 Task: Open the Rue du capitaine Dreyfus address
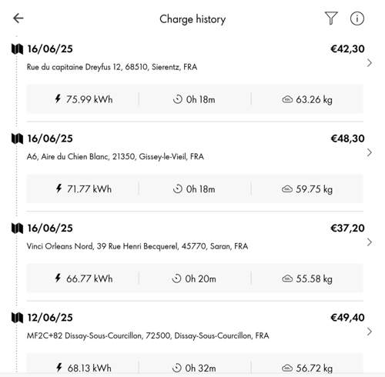click(x=112, y=67)
